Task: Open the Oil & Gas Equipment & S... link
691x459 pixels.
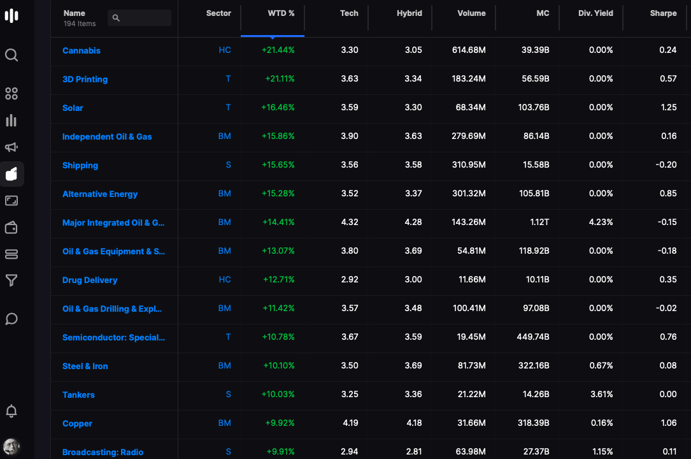Action: point(114,251)
